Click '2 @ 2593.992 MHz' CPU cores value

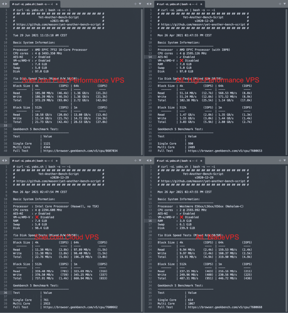(x=193, y=210)
